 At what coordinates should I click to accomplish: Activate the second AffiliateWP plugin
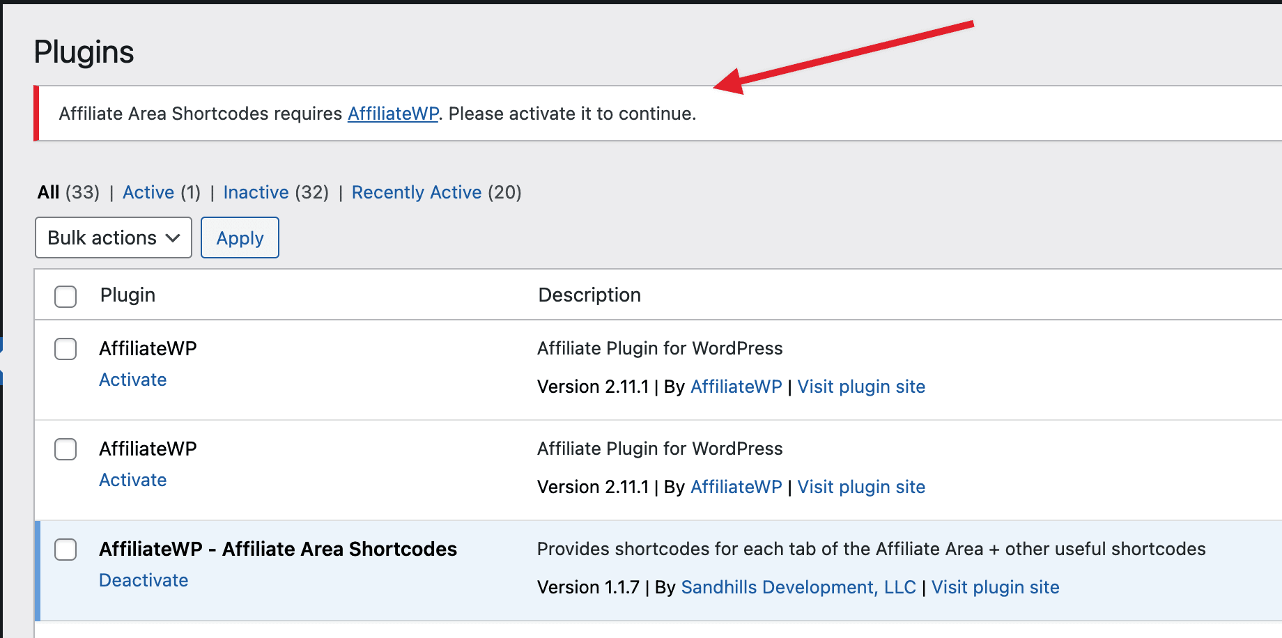[133, 480]
